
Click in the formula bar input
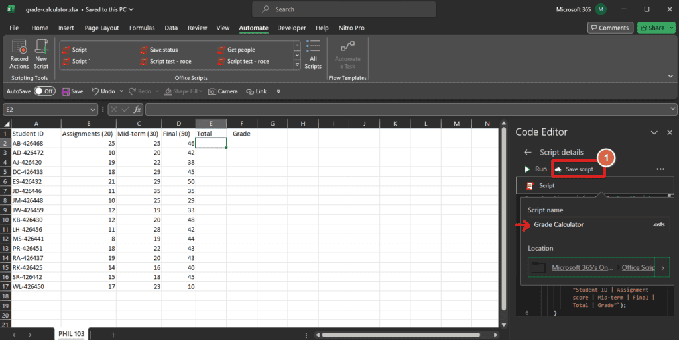407,110
